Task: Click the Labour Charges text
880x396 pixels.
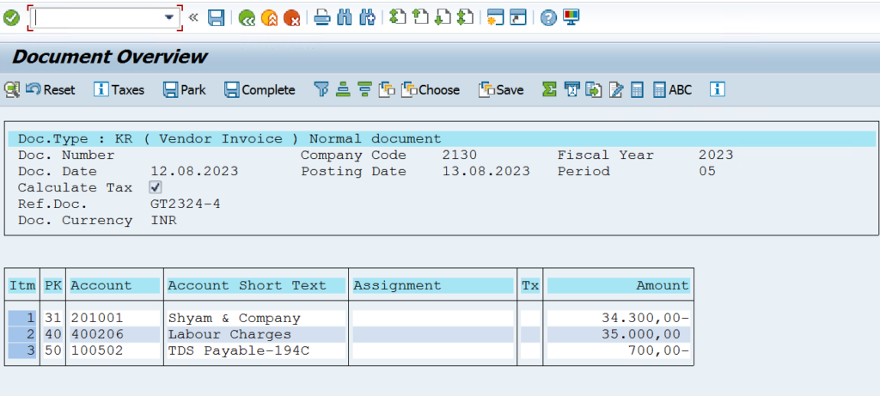Action: [229, 334]
